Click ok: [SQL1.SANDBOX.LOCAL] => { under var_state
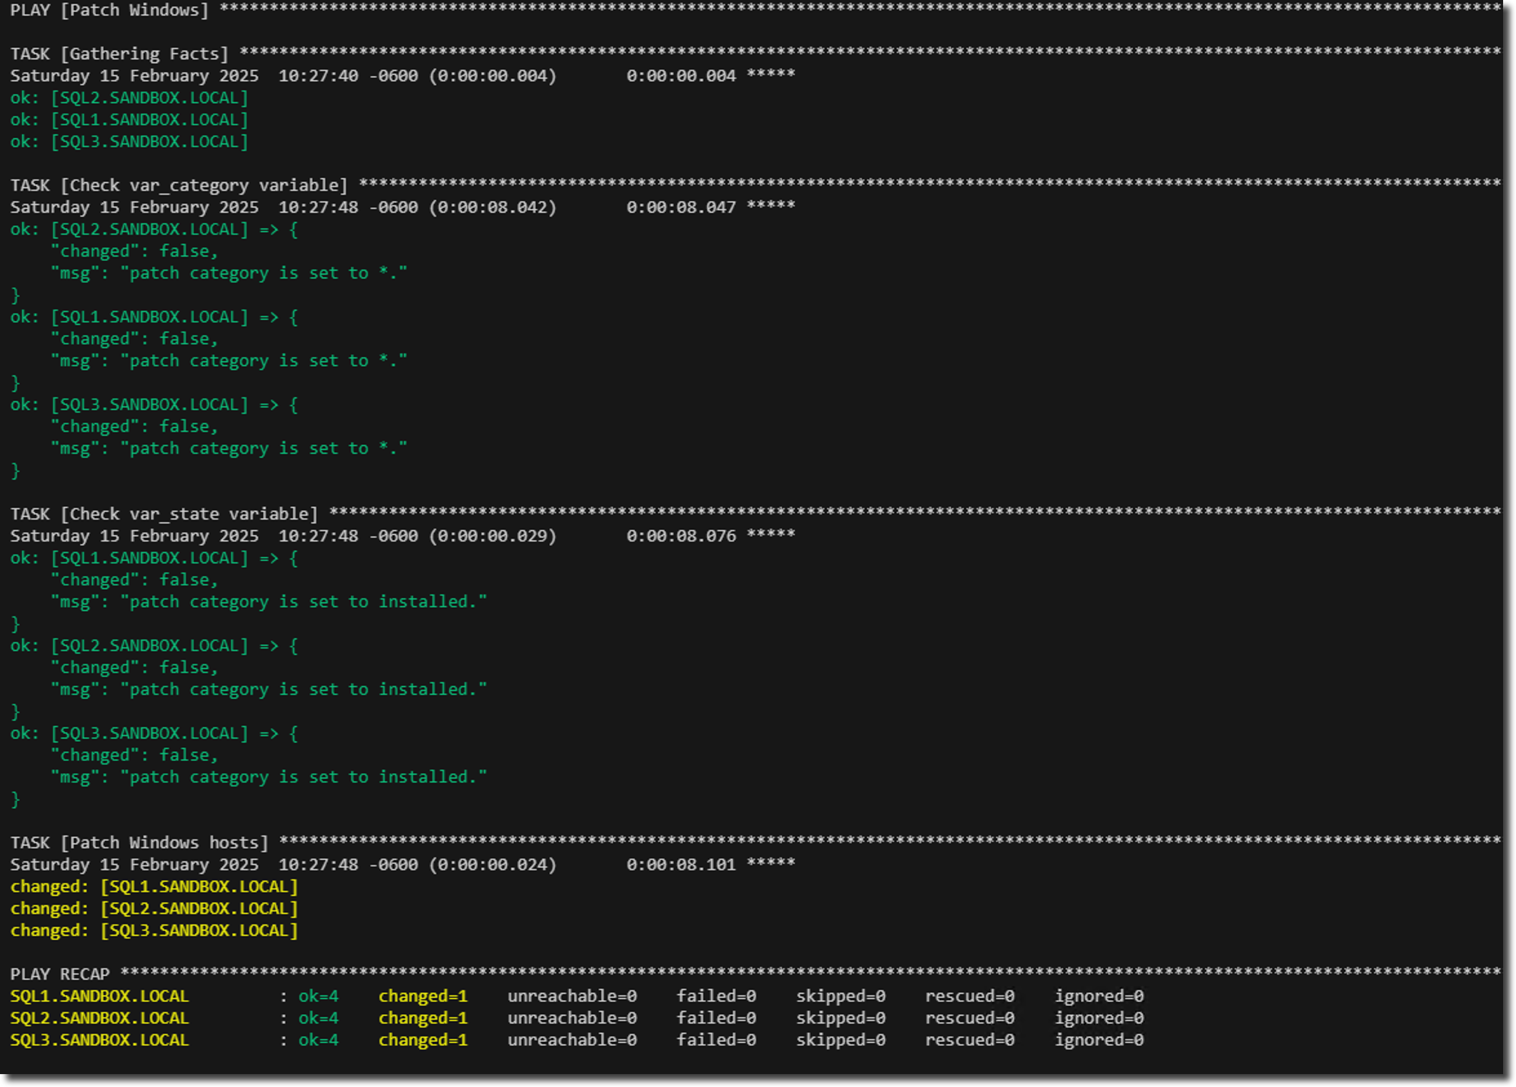 tap(154, 558)
